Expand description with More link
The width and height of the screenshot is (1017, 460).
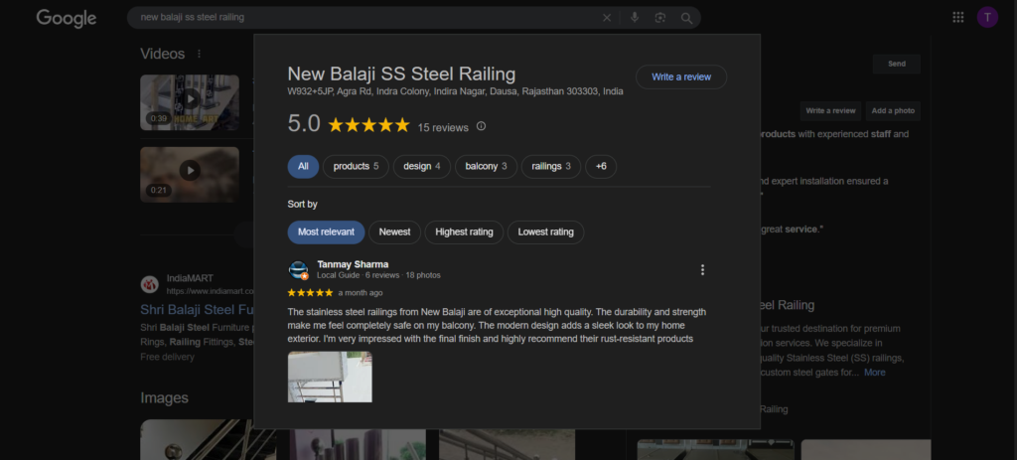(x=874, y=373)
